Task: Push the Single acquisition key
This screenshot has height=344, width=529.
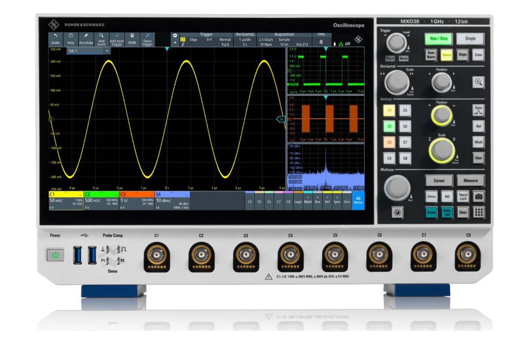Action: (x=470, y=39)
